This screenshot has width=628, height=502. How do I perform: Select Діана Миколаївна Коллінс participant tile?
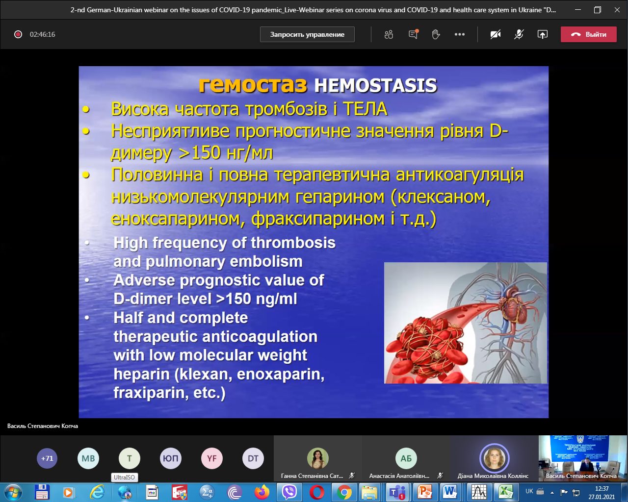[x=494, y=459]
